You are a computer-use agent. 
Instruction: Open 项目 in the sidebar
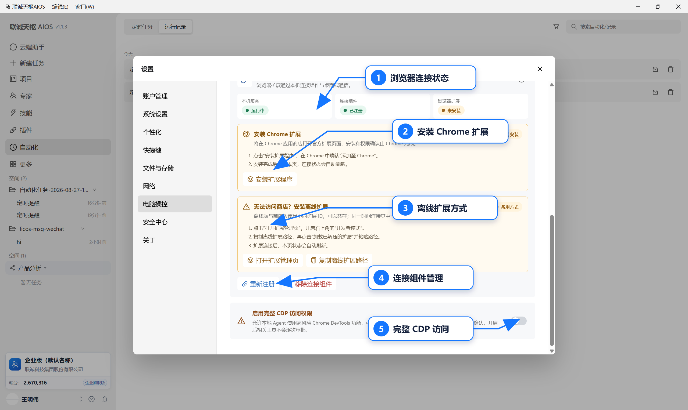click(58, 79)
